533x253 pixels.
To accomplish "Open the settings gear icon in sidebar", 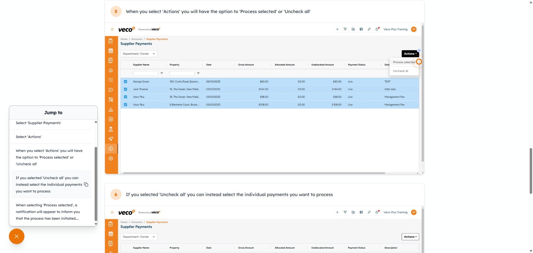I will (111, 158).
